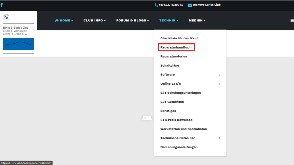Select Reparaturhandbuch from the Technik menu
Image resolution: width=294 pixels, height=165 pixels.
tap(176, 47)
